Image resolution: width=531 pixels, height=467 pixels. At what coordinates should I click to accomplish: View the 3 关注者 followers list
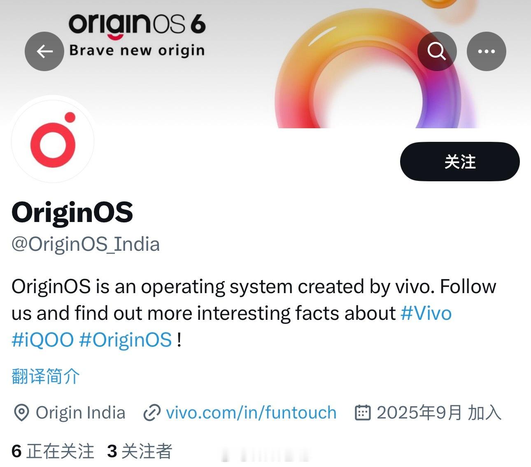(140, 451)
